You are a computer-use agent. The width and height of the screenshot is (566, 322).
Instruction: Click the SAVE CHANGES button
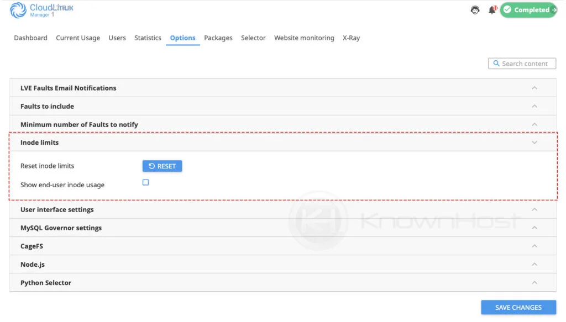point(518,307)
